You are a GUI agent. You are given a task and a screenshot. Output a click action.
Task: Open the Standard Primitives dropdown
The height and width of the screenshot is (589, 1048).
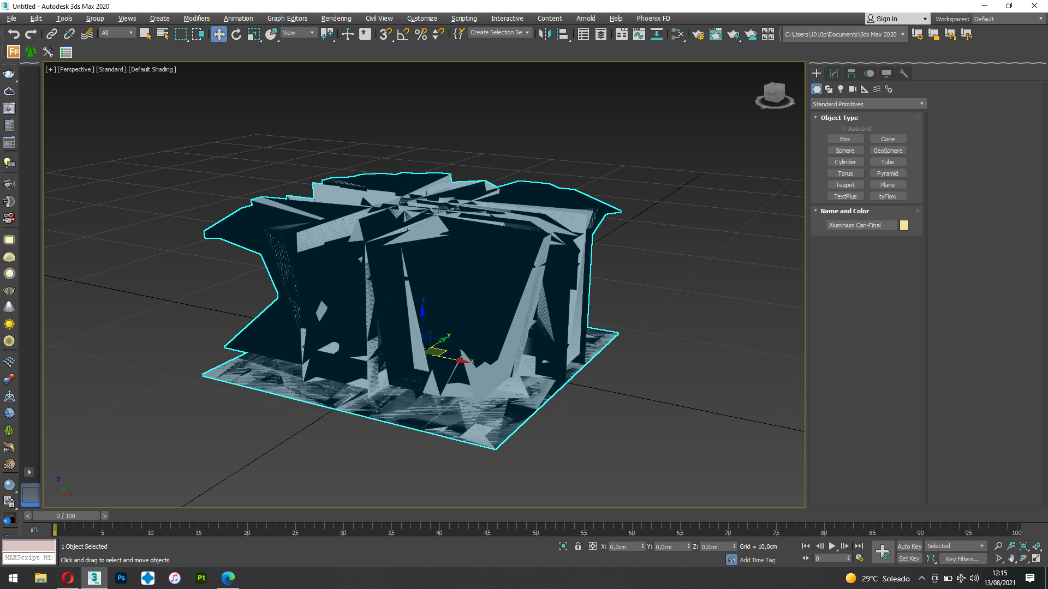868,104
